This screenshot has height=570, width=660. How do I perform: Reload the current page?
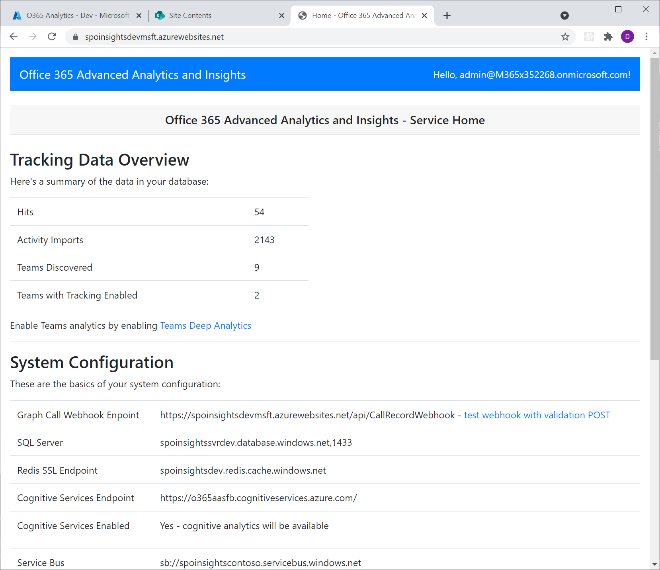point(52,37)
